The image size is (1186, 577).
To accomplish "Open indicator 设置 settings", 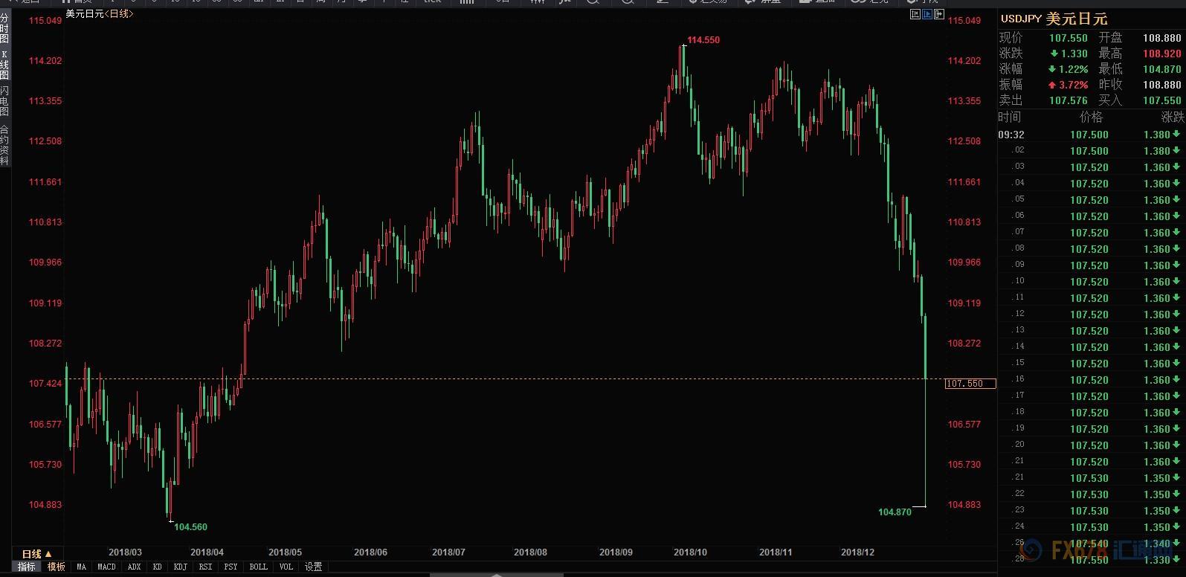I will [314, 567].
